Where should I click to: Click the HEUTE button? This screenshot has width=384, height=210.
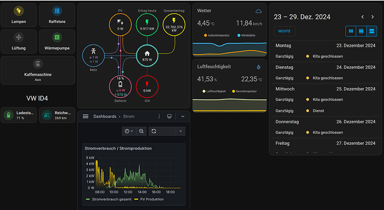284,31
